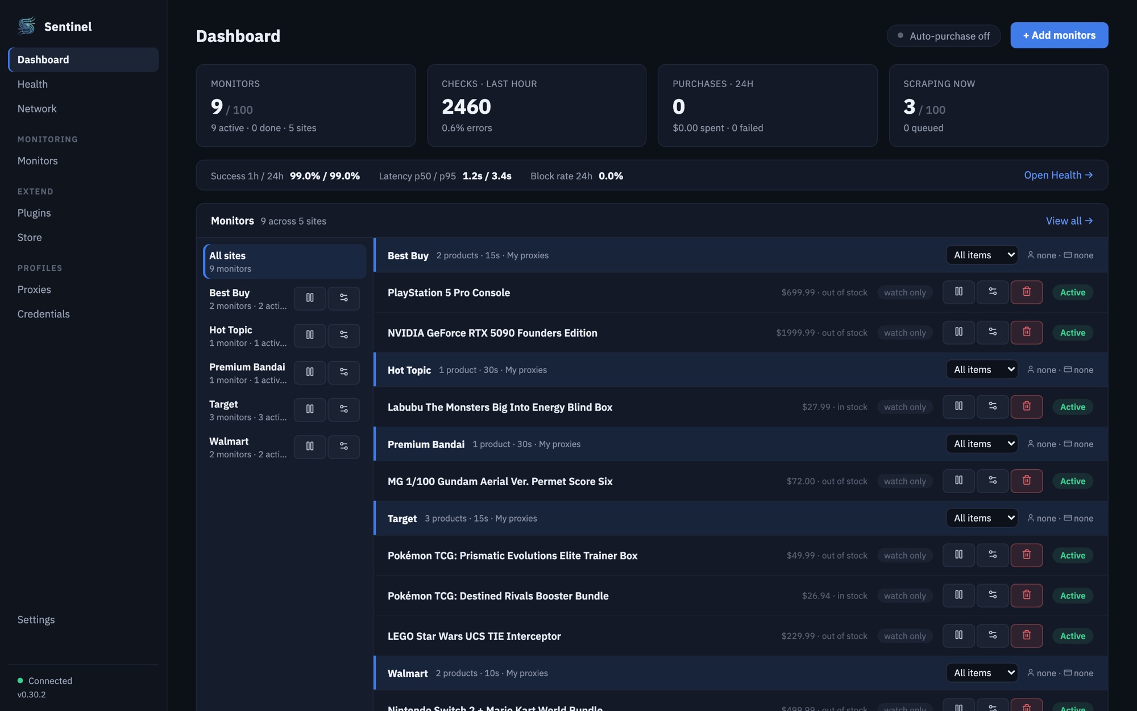Open the Health page in sidebar
Screen dimensions: 1137x711
[x=84, y=84]
